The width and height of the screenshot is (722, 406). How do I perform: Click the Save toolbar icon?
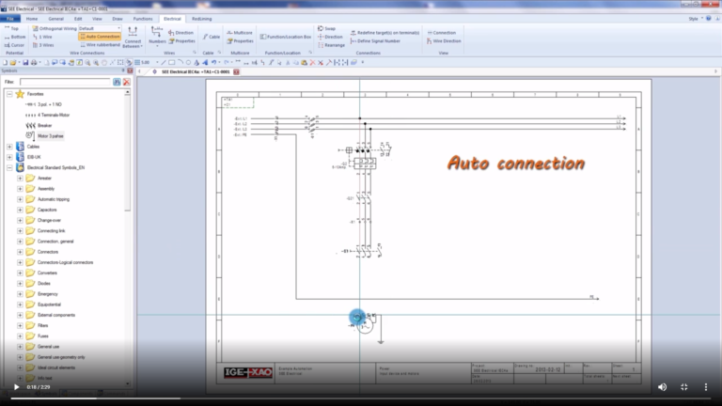point(25,63)
